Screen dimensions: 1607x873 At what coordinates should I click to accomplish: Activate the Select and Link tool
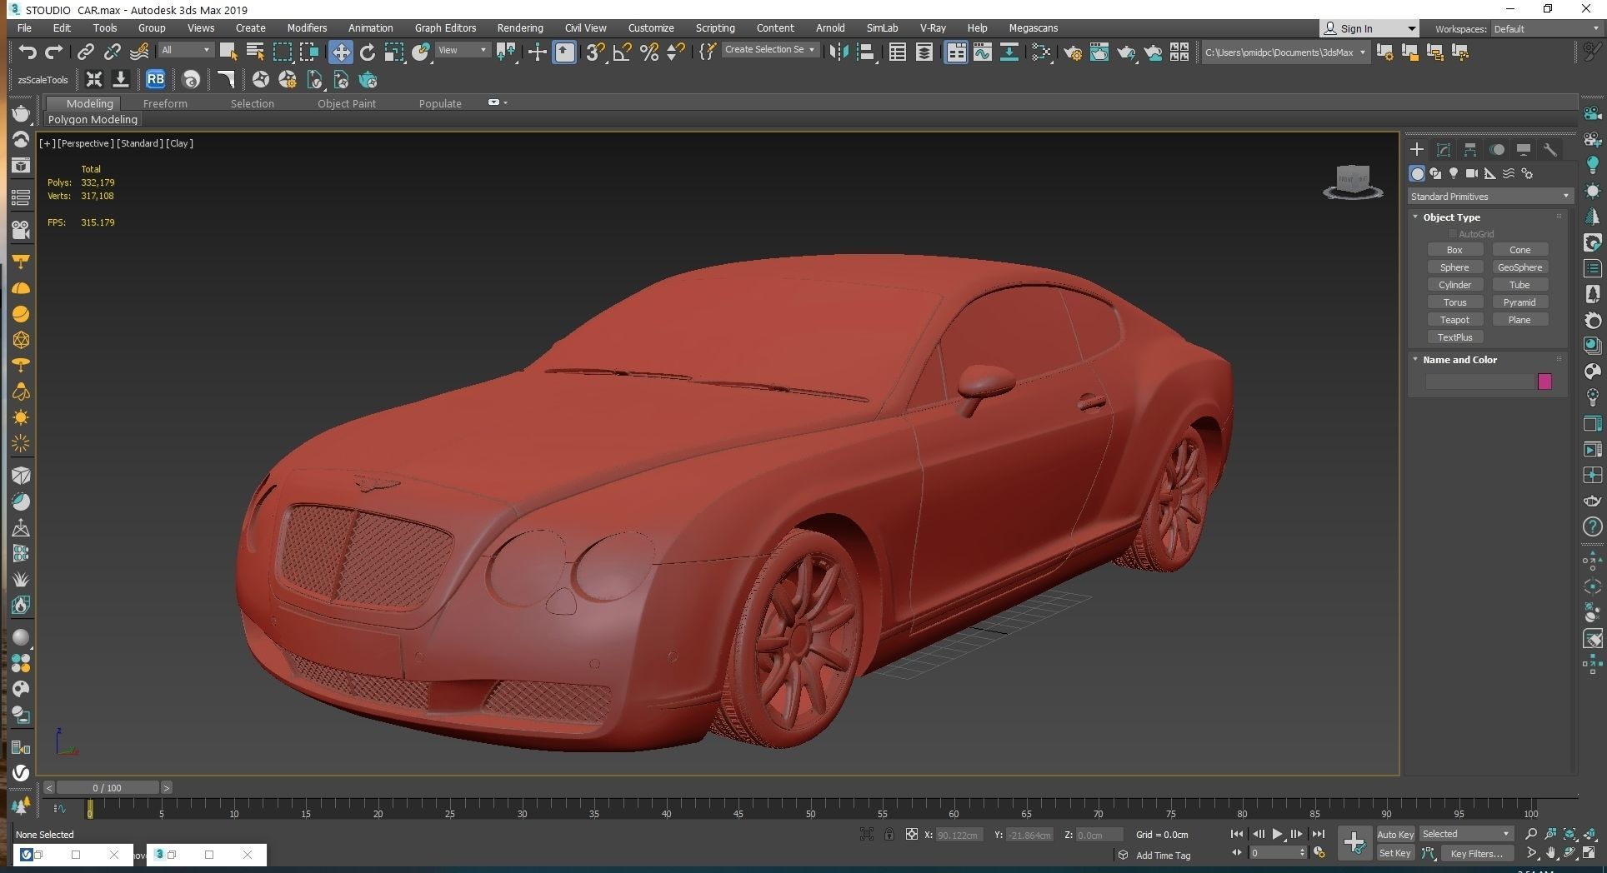[86, 52]
